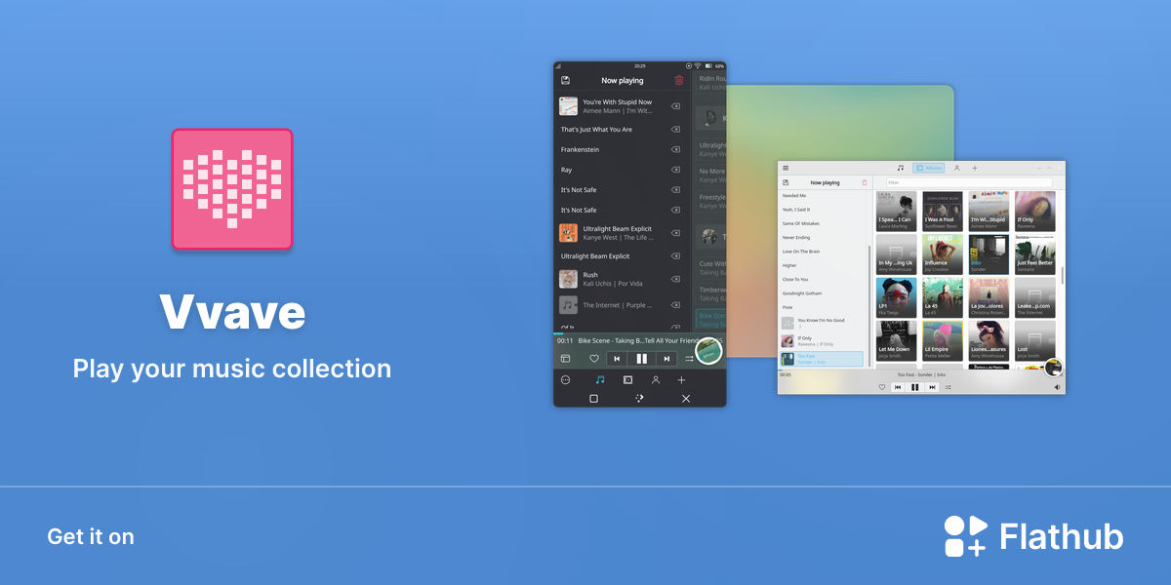Viewport: 1171px width, 585px height.
Task: Tap the home navigation button on the phone
Action: [639, 399]
